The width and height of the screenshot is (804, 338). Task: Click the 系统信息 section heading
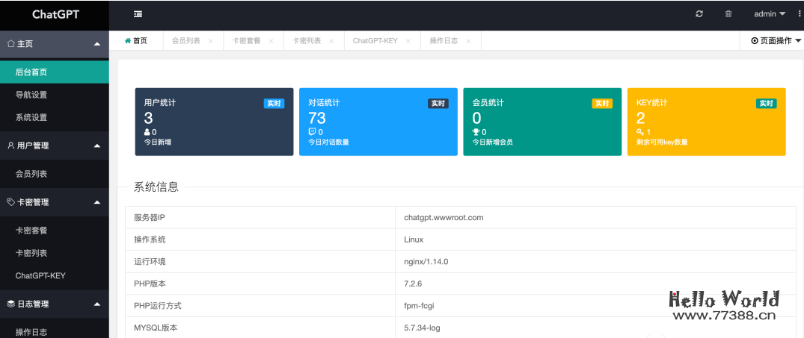point(156,187)
